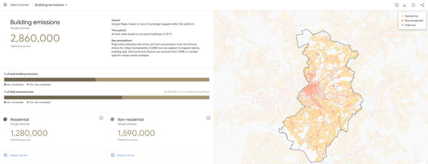Open the history clock icon

click(397, 5)
